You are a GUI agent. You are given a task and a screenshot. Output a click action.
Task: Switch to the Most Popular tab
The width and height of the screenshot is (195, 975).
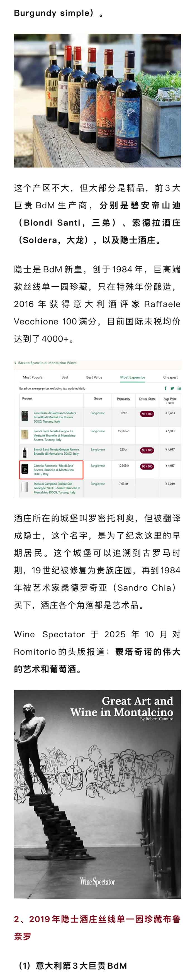(x=33, y=377)
